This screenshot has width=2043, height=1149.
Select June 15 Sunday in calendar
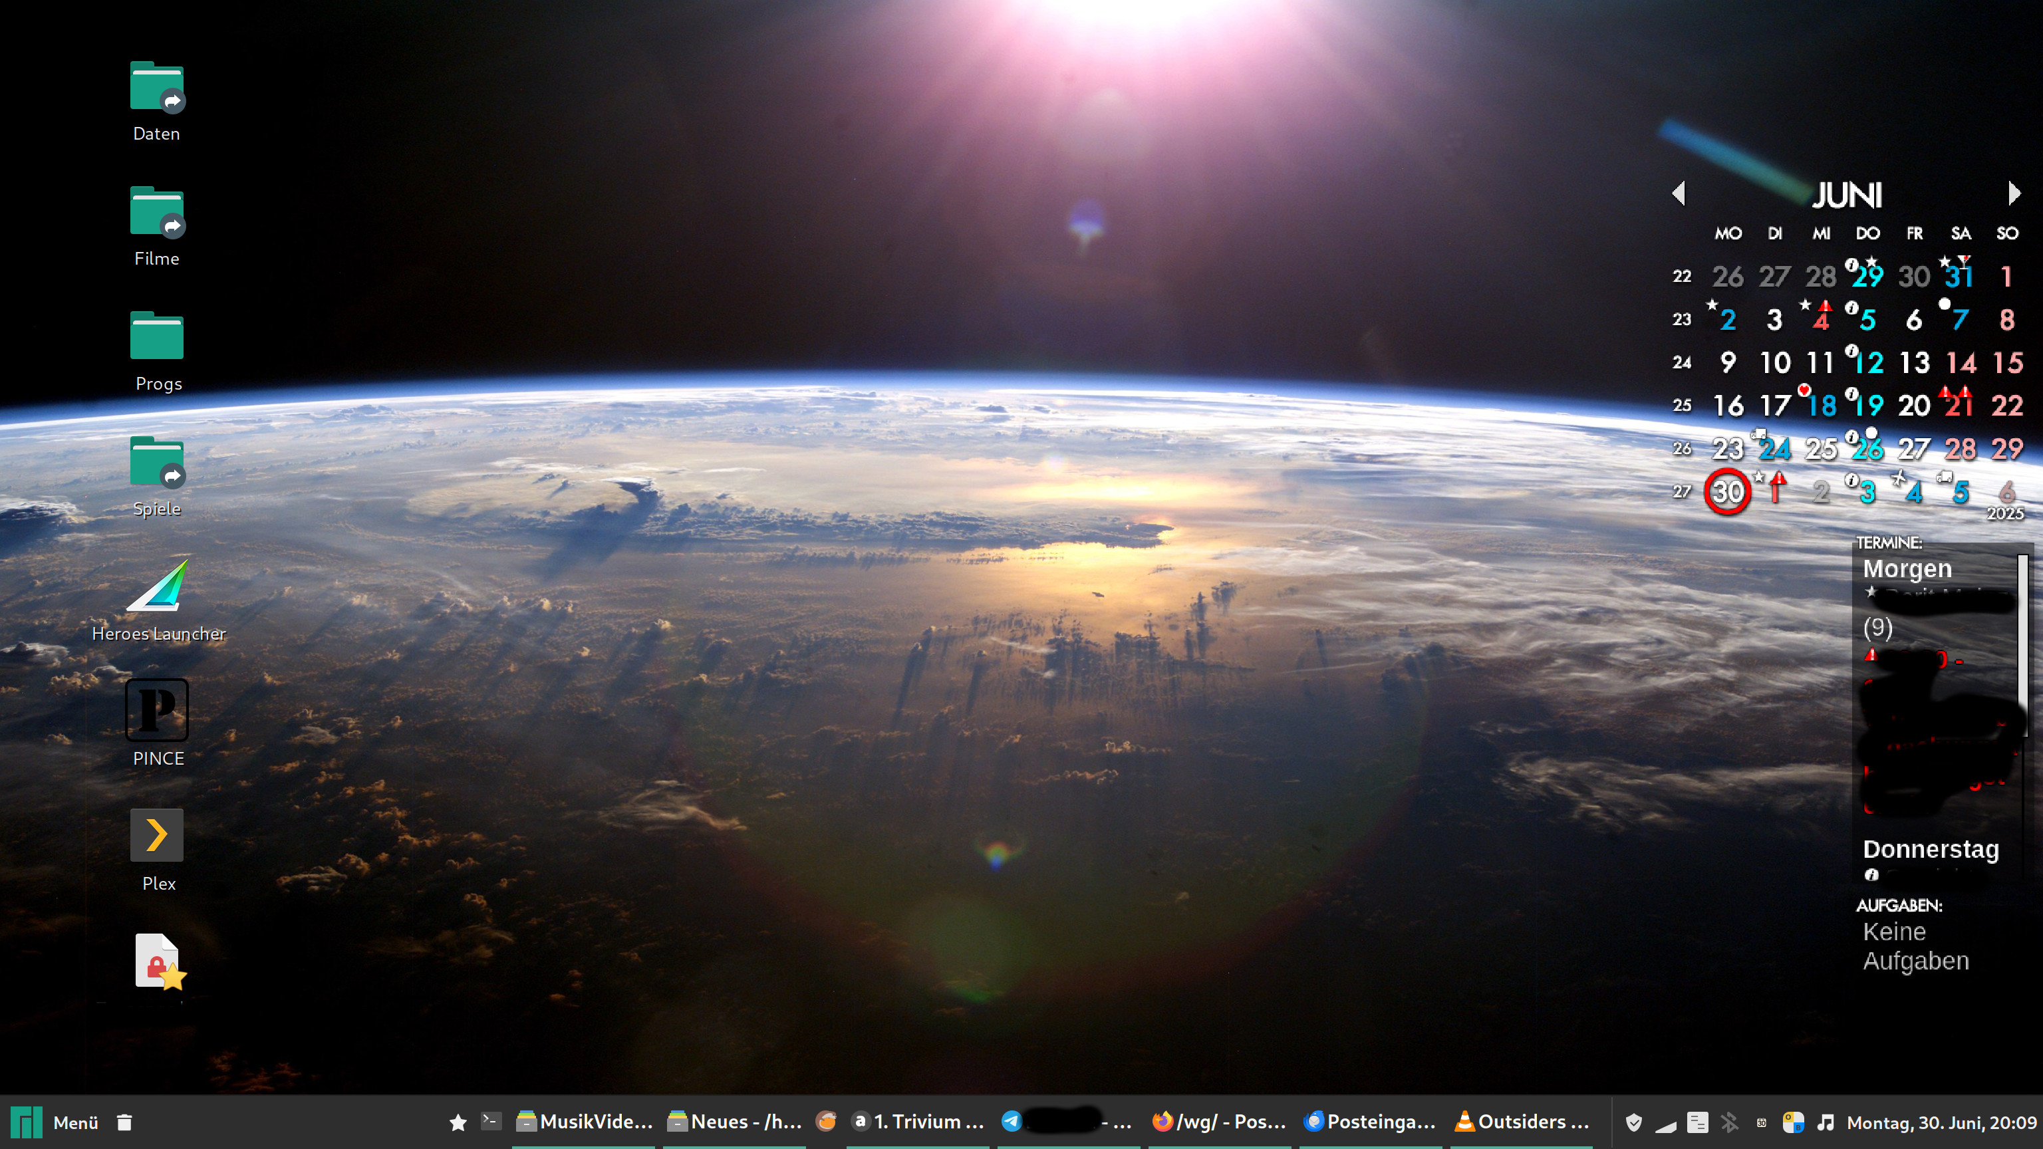point(2007,363)
